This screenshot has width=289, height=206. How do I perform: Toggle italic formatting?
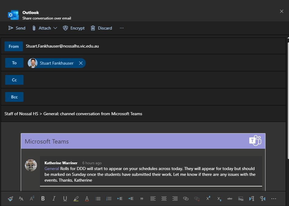(54, 198)
